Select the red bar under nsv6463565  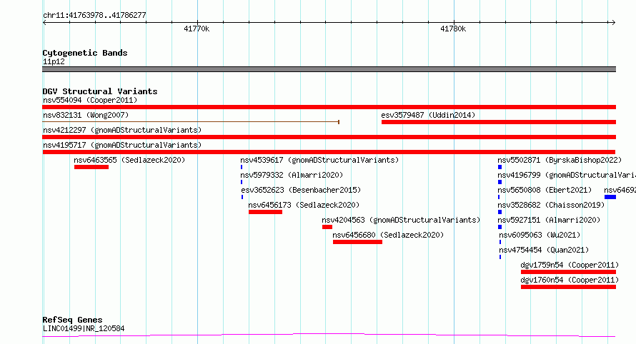[x=91, y=167]
